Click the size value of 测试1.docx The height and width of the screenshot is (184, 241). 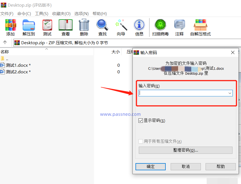pyautogui.click(x=118, y=65)
